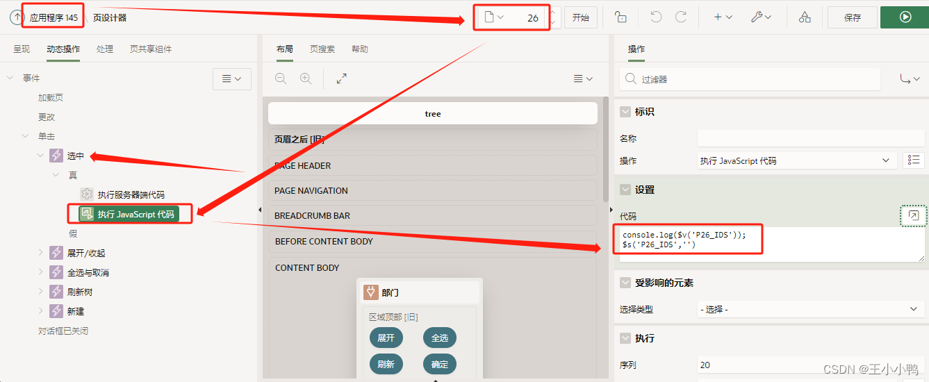Select the 对话框已关闭 tree item

click(x=63, y=331)
